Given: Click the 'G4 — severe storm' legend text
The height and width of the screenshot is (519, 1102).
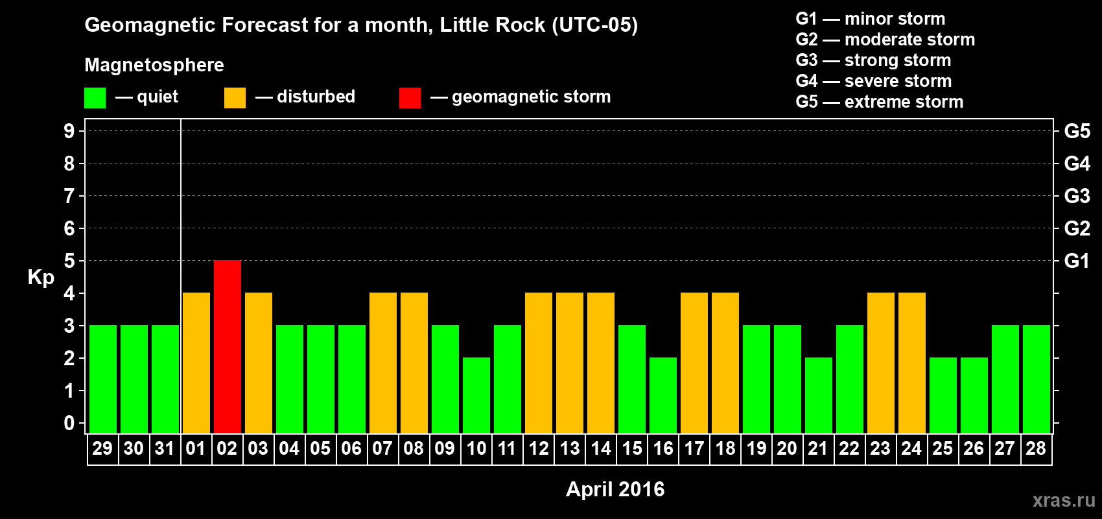Looking at the screenshot, I should [874, 81].
